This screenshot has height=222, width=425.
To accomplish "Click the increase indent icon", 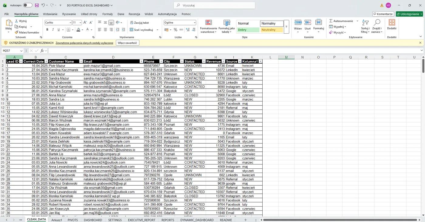I will [x=123, y=30].
